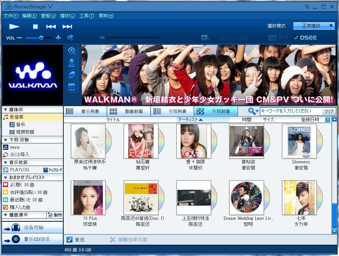Open ☆評価の高い 30 曲 playlist
339x256 pixels.
[29, 192]
